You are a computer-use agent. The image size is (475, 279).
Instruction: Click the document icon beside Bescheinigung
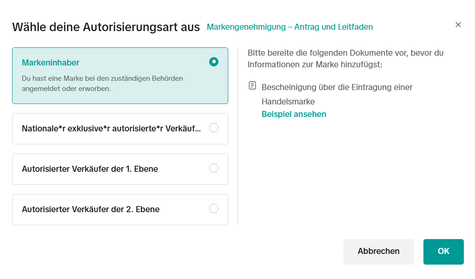tap(252, 85)
